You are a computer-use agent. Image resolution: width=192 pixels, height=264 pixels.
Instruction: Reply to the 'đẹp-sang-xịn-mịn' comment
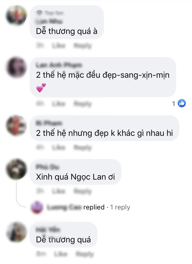(x=83, y=104)
